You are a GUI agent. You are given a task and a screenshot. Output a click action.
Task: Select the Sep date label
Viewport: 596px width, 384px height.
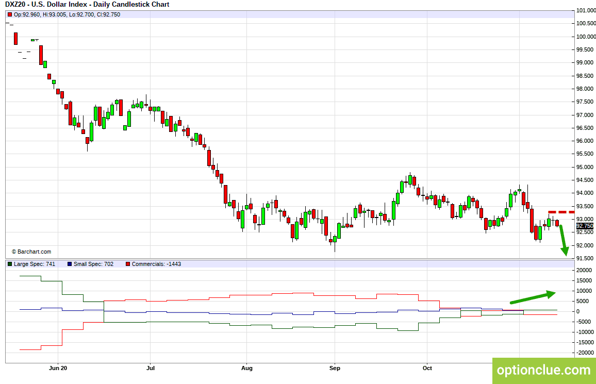pos(335,368)
